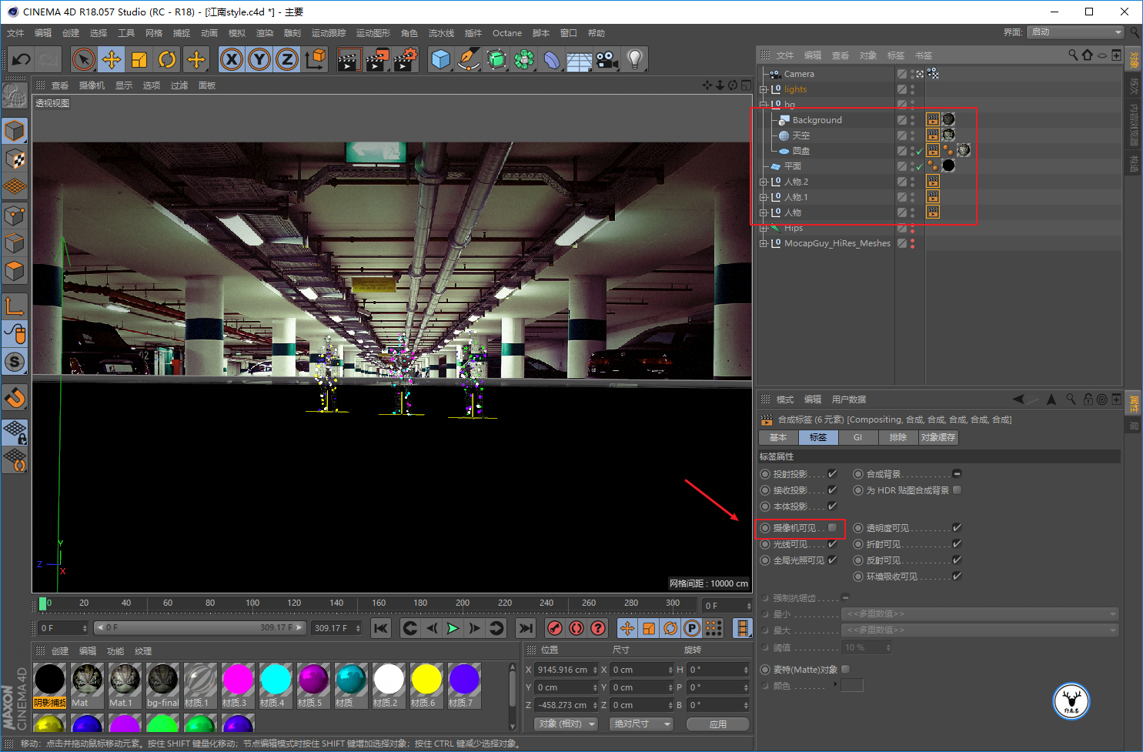Render to Picture Viewer
This screenshot has height=752, width=1143.
(377, 59)
